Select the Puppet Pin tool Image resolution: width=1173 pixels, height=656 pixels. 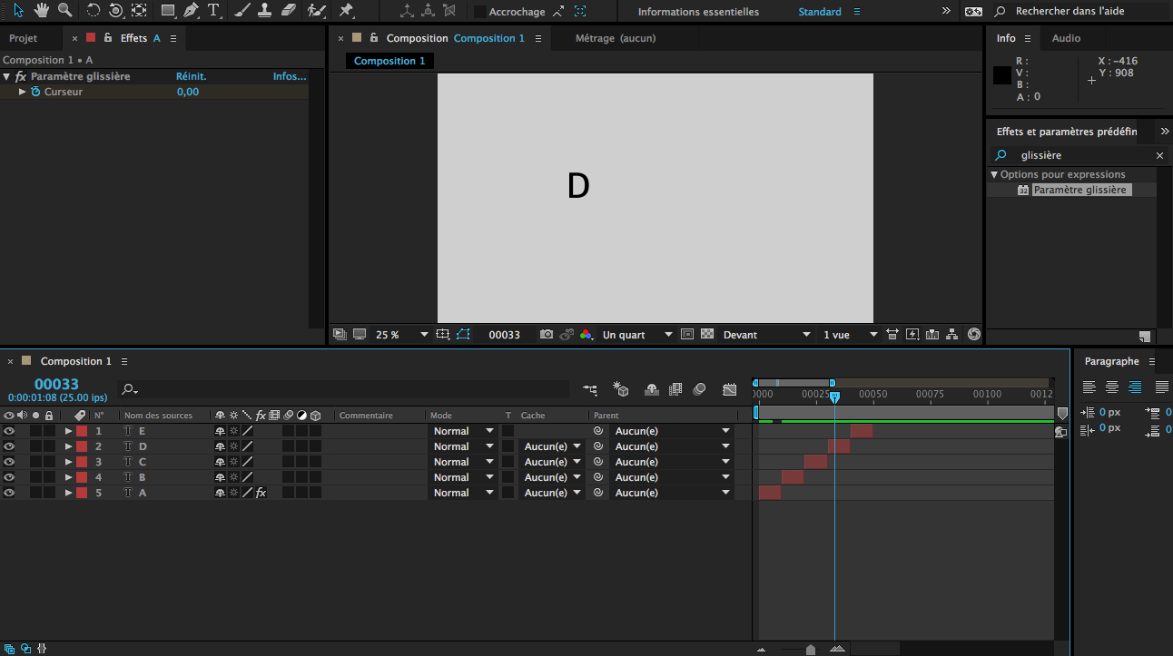tap(346, 11)
